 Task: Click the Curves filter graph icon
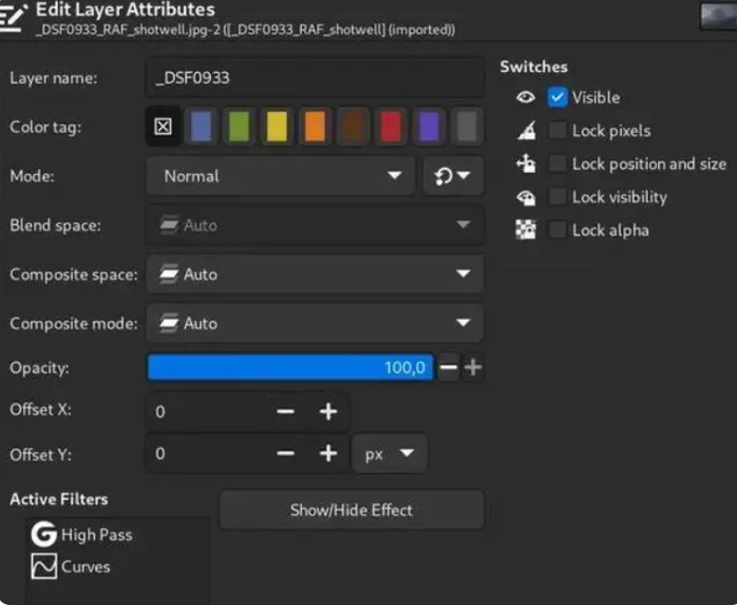[44, 566]
